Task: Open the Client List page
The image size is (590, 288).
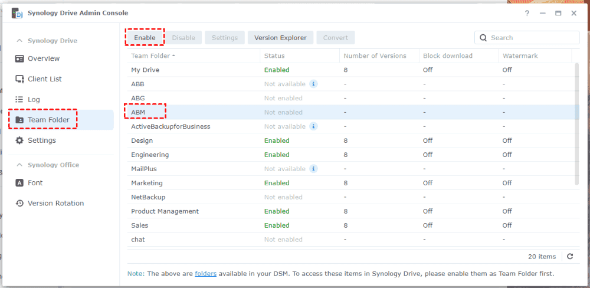Action: click(x=61, y=79)
